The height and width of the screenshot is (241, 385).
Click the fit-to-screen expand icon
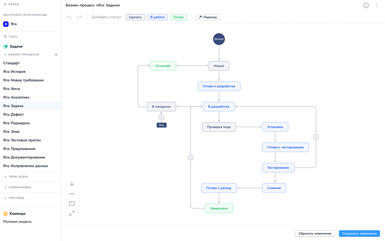click(x=72, y=213)
